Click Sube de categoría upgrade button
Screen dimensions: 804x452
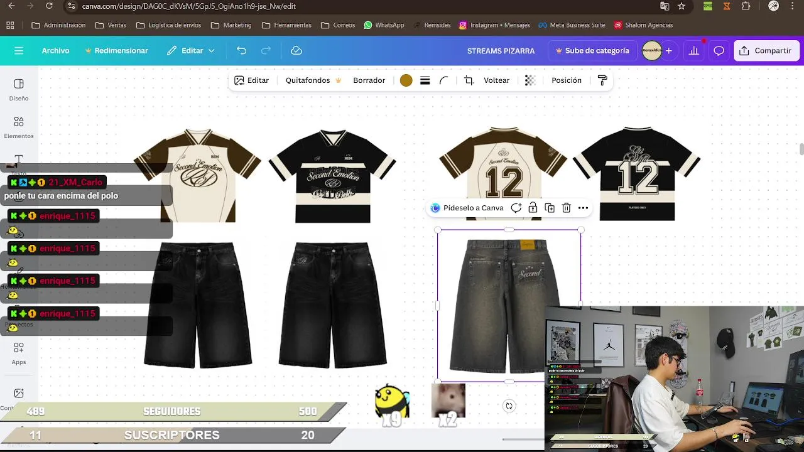(592, 51)
